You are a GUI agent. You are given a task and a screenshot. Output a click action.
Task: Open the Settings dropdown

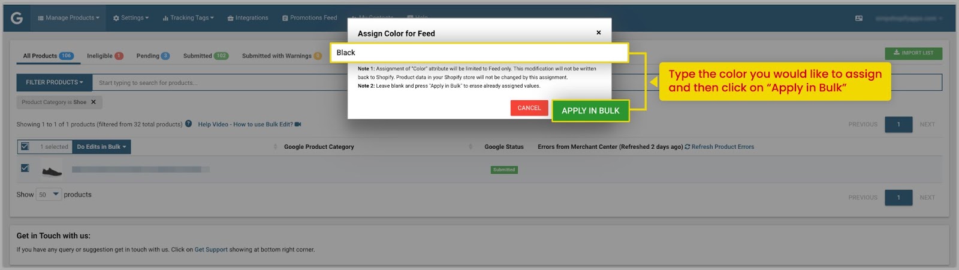pos(131,18)
